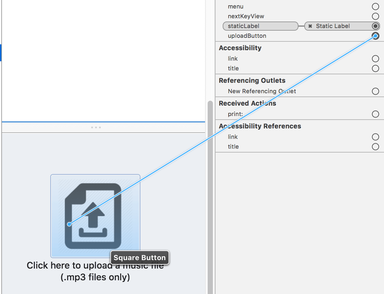The width and height of the screenshot is (384, 294).
Task: Click the print: received action circle
Action: [376, 114]
